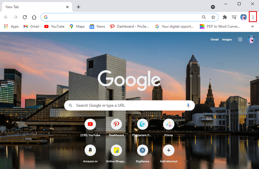This screenshot has width=259, height=169.
Task: Reload the page
Action: tap(25, 17)
